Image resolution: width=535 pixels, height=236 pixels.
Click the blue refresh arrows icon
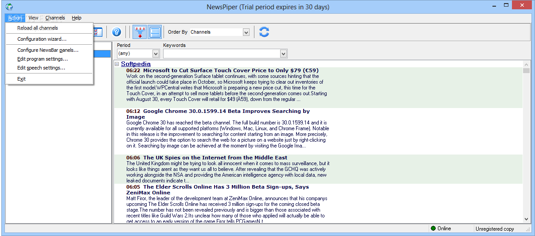click(264, 32)
